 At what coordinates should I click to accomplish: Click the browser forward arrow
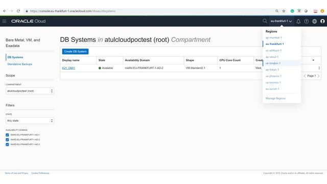[11, 11]
